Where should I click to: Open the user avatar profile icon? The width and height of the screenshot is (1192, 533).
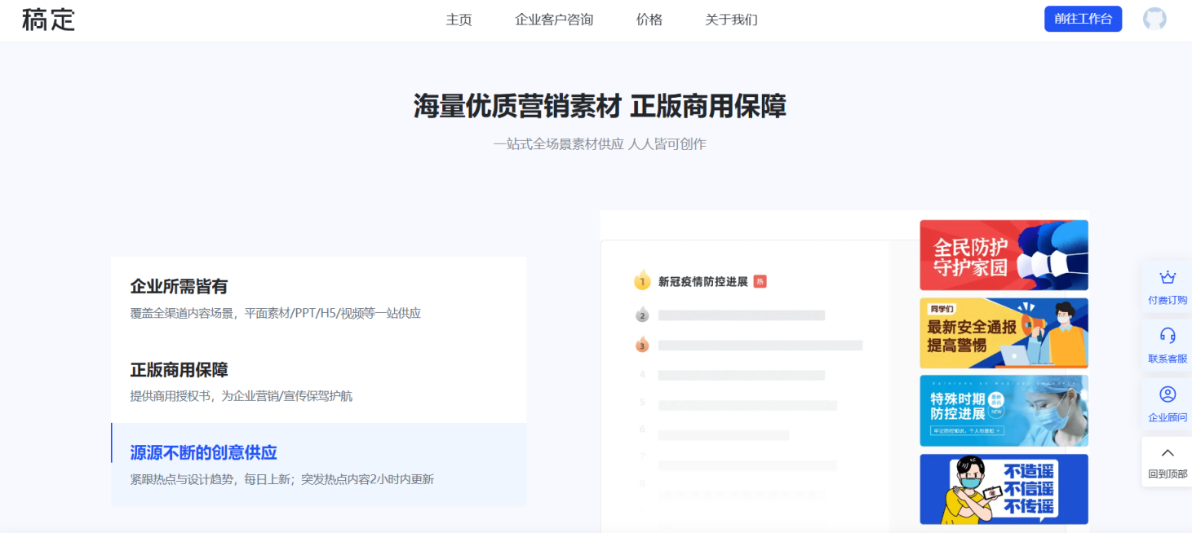tap(1154, 20)
